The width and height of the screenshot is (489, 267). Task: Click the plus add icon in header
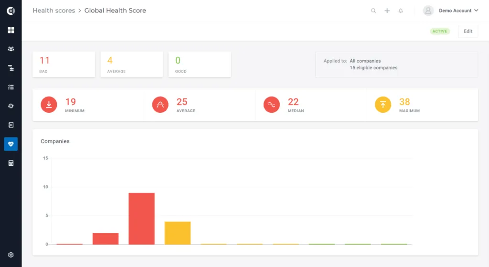point(387,11)
